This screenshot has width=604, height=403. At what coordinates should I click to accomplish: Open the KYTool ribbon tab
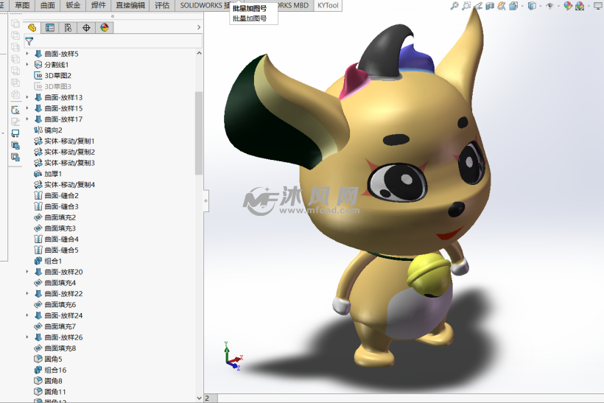click(328, 5)
